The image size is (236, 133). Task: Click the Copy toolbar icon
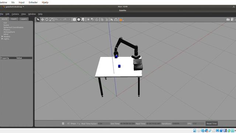pos(102,20)
